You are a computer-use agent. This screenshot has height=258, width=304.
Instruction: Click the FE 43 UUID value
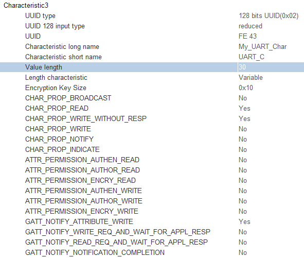[247, 36]
